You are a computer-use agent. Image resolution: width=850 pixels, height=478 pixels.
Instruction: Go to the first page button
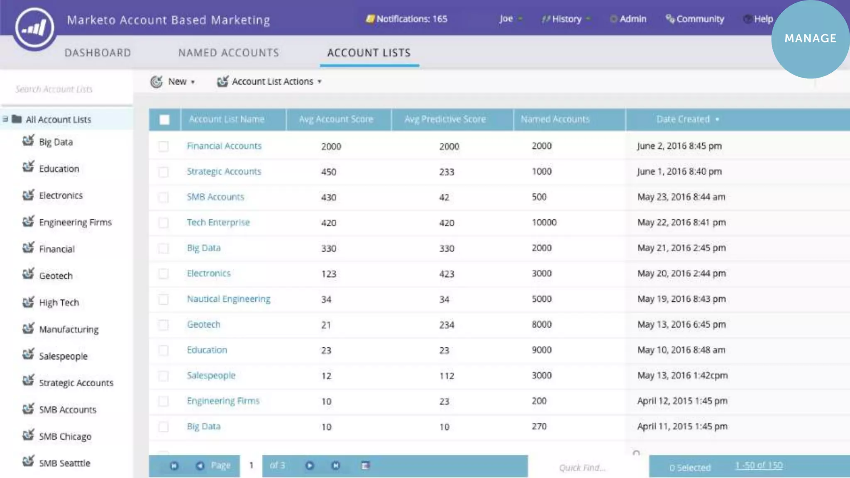tap(174, 466)
